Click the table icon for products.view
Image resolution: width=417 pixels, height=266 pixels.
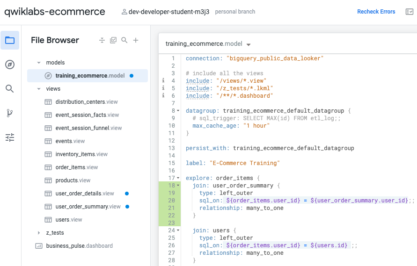click(48, 180)
